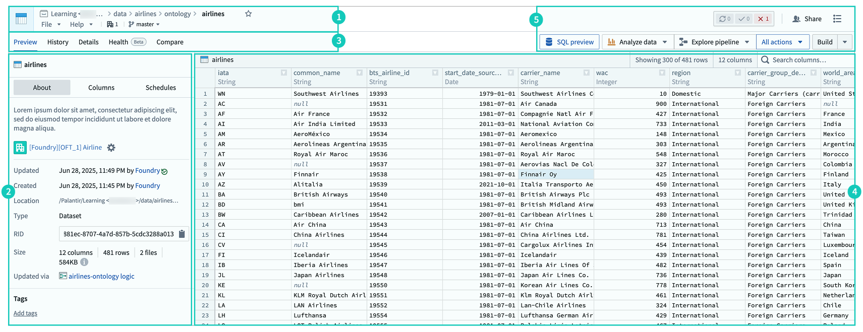Expand the master branch selector
863x332 pixels.
(144, 24)
